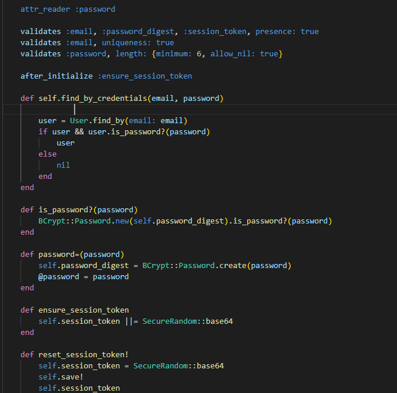Click 'def is_password?' method definition name
Viewport: 397px width, 393px height.
pos(66,209)
